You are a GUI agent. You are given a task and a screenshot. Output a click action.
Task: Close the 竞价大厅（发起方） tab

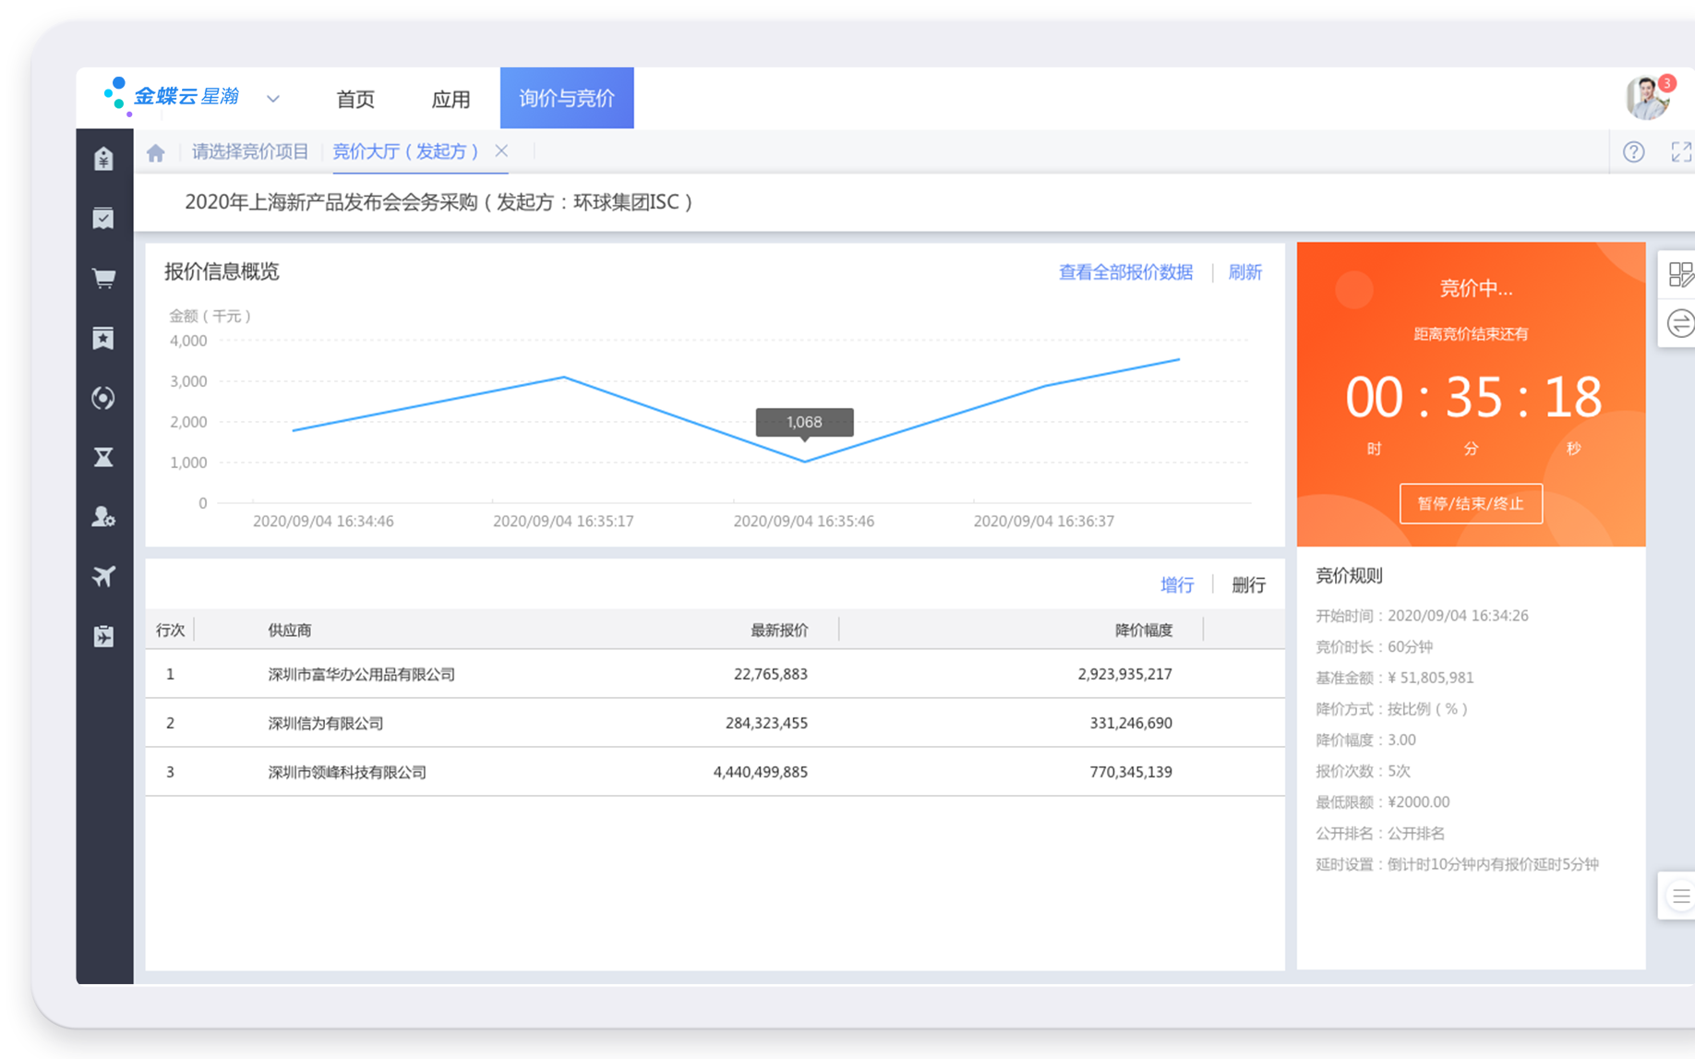501,150
